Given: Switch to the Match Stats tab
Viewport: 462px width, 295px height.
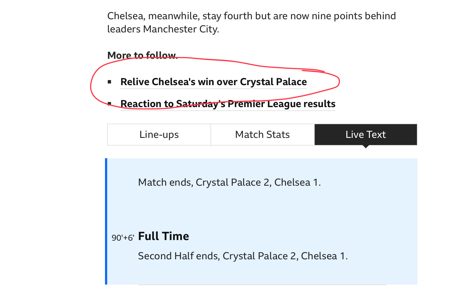Looking at the screenshot, I should [x=262, y=135].
